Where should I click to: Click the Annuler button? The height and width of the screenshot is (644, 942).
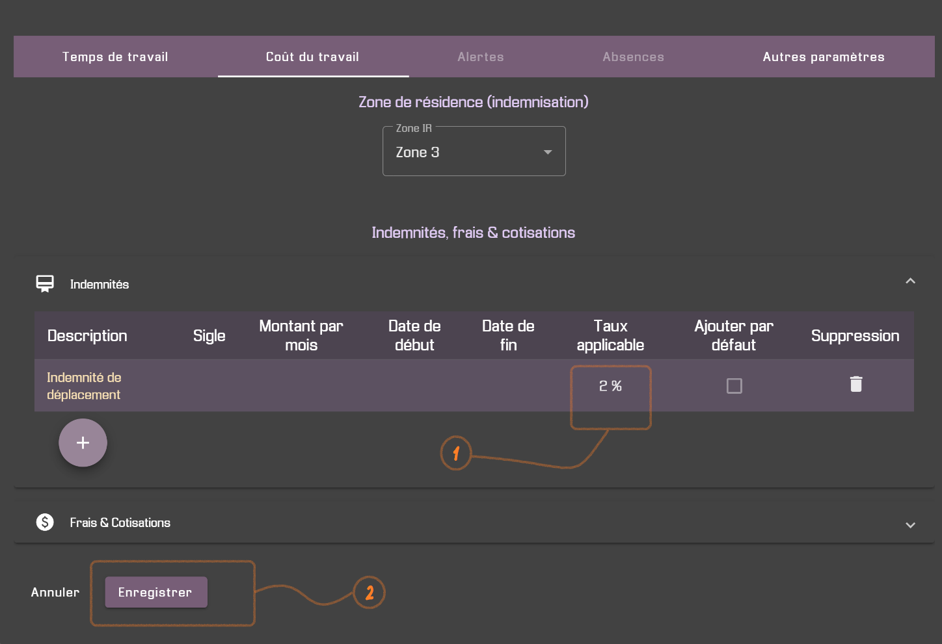tap(55, 592)
